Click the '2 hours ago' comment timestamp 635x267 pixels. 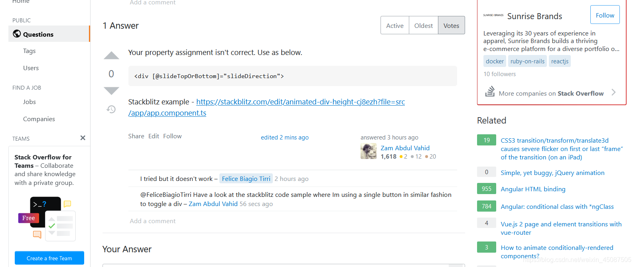pos(292,179)
